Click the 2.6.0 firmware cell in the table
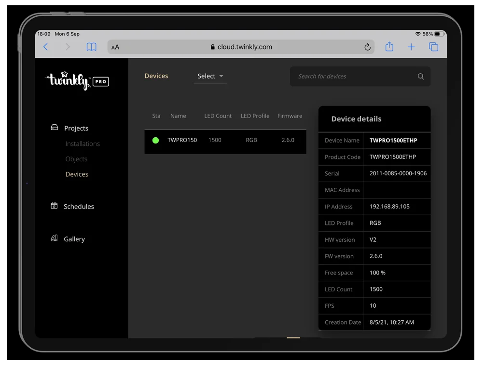The image size is (484, 366). pyautogui.click(x=288, y=140)
